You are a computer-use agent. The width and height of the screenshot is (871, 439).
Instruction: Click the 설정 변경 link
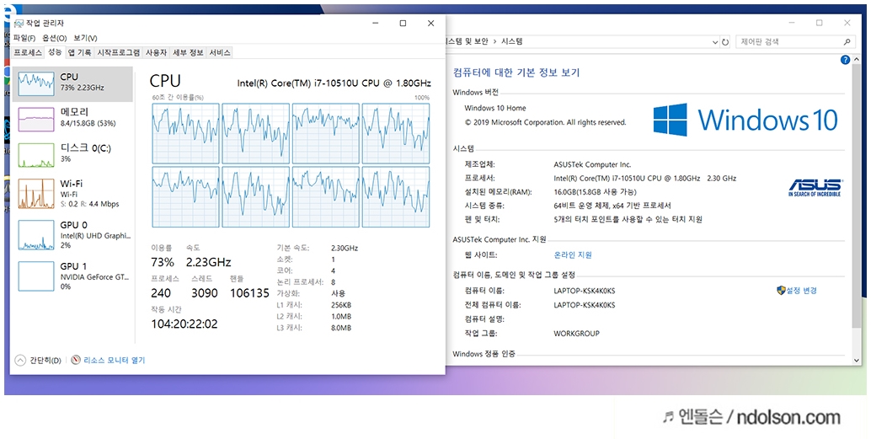pyautogui.click(x=802, y=290)
